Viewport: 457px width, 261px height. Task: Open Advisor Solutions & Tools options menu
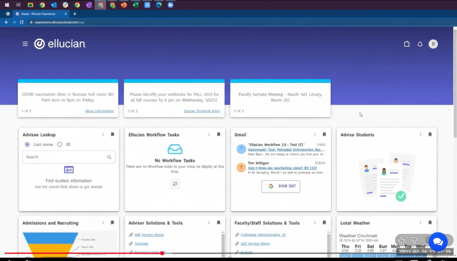pos(209,223)
